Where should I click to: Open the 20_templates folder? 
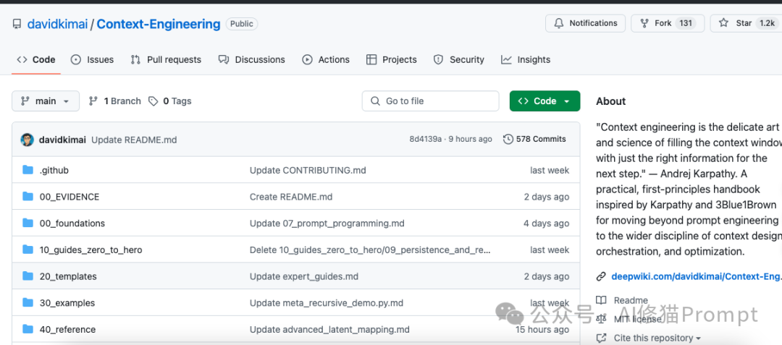[x=68, y=276]
